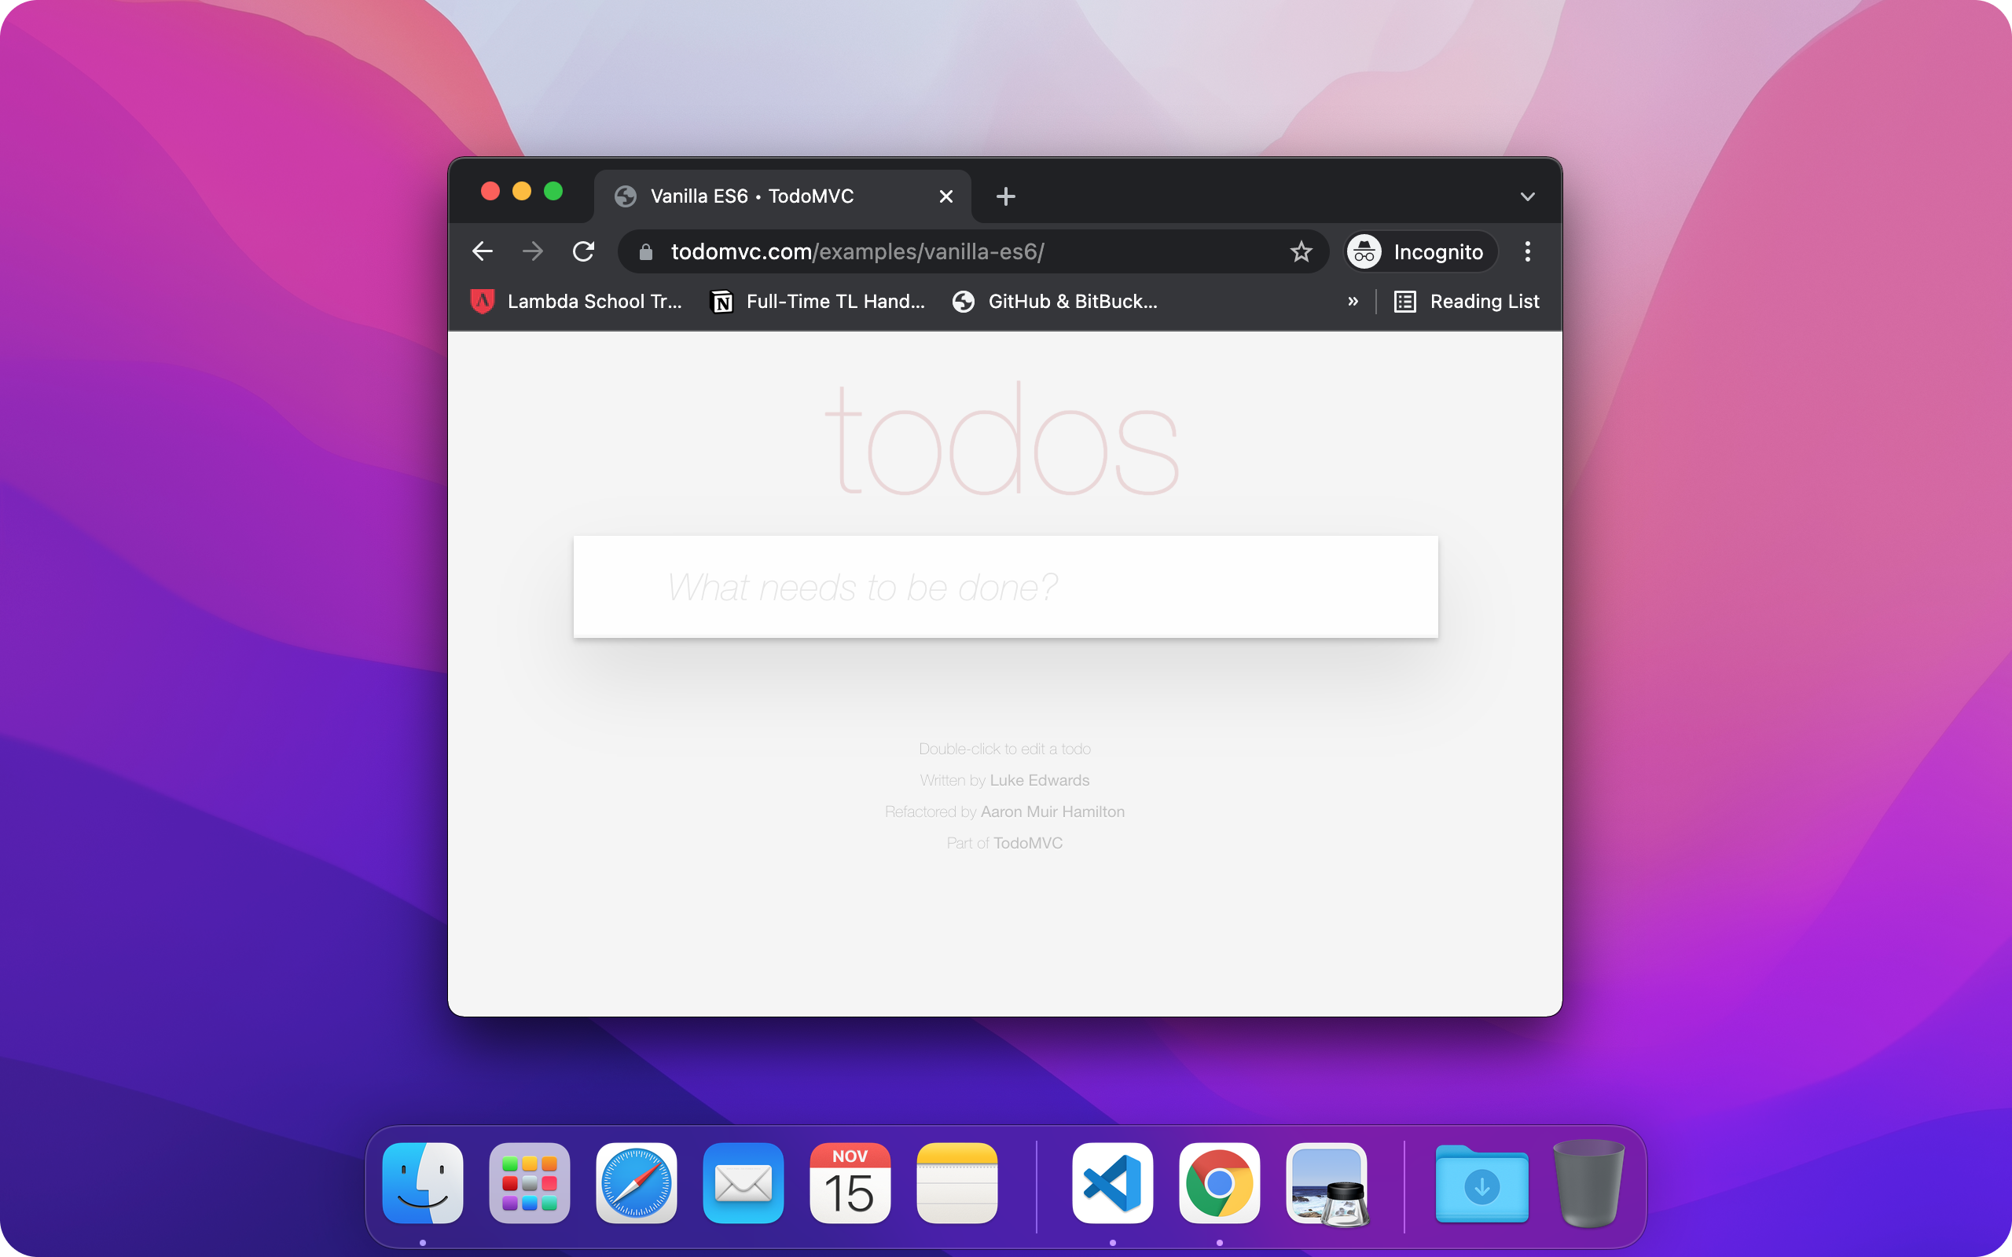Screen dimensions: 2012x1257
Task: Open the tab search chevron
Action: pos(1526,196)
